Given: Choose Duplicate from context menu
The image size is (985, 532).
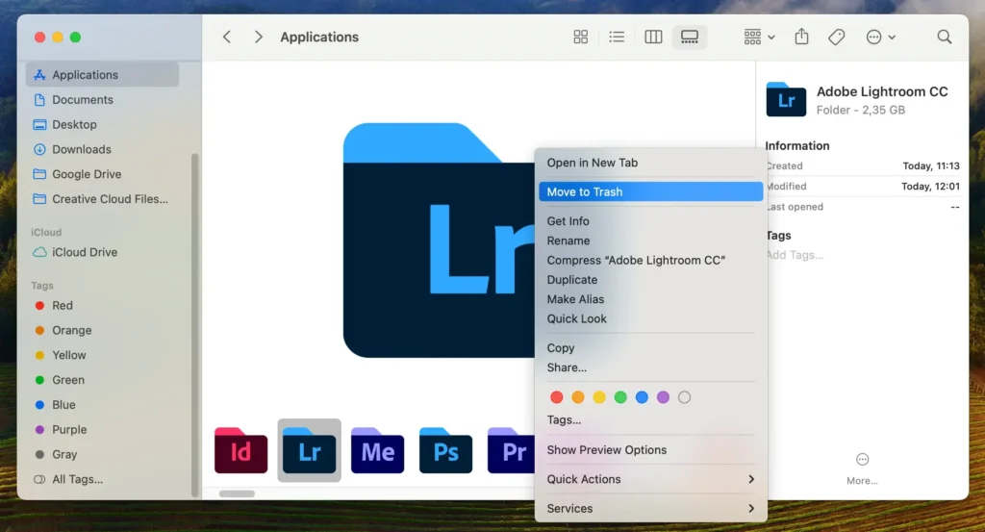Looking at the screenshot, I should coord(650,280).
